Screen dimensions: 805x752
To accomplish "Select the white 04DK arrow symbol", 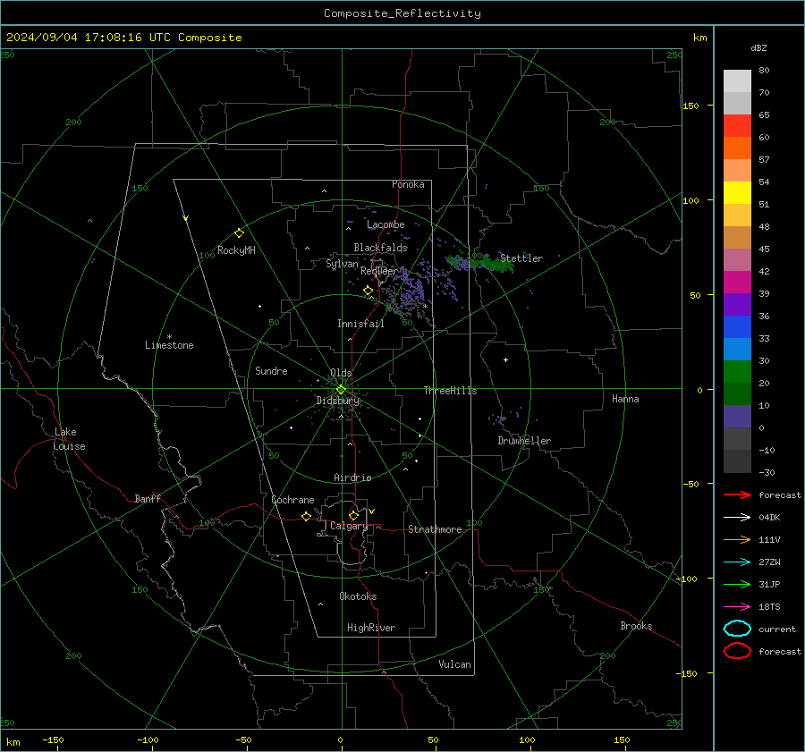I will [x=737, y=518].
